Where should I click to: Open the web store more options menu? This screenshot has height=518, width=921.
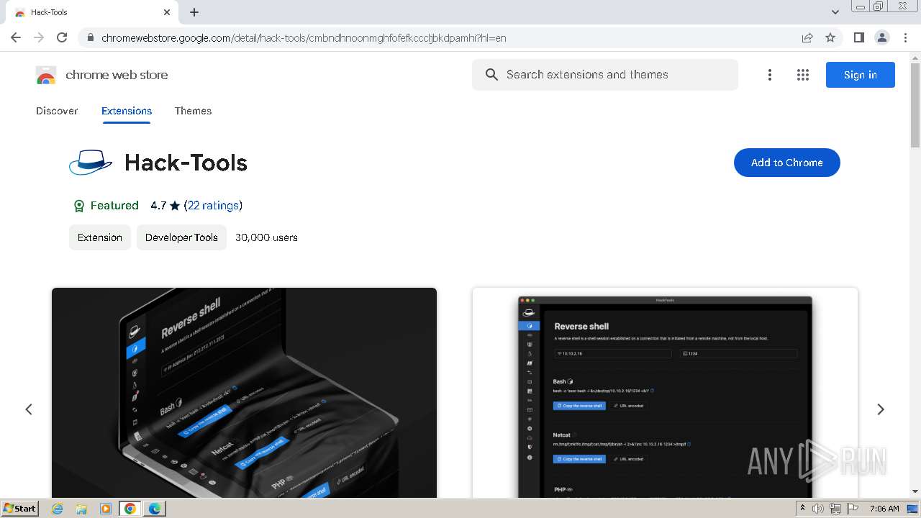[770, 75]
